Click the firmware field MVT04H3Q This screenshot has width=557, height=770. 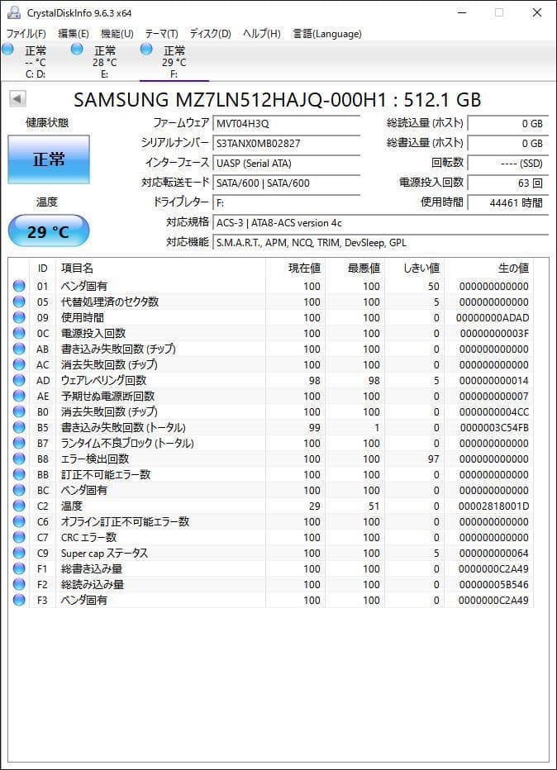point(287,123)
